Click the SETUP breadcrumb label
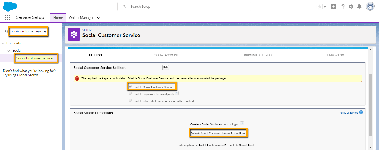Viewport: 379px width, 150px height. tap(87, 30)
